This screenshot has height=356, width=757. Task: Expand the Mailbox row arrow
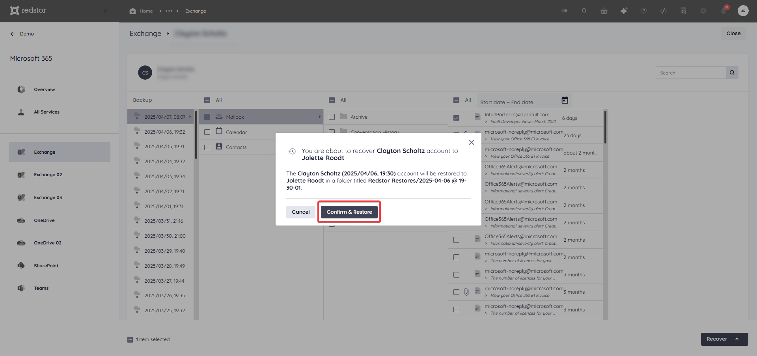coord(319,117)
